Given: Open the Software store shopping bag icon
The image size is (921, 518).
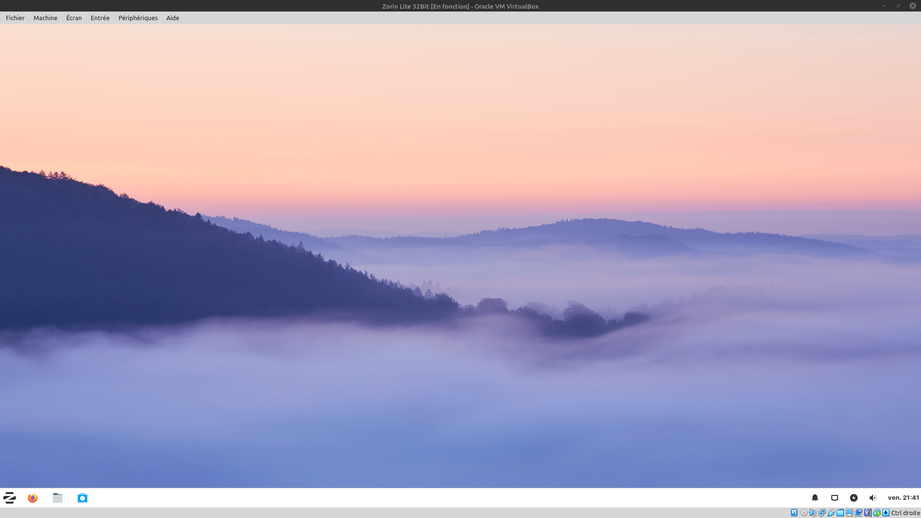Looking at the screenshot, I should coord(83,498).
